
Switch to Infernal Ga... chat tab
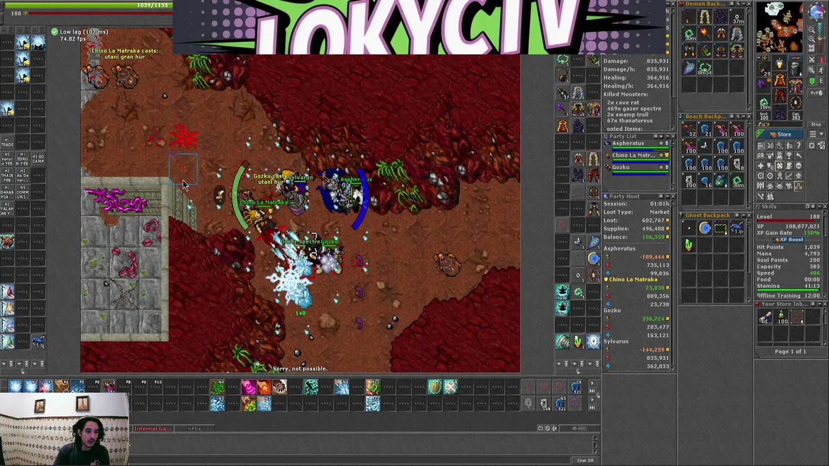point(153,428)
